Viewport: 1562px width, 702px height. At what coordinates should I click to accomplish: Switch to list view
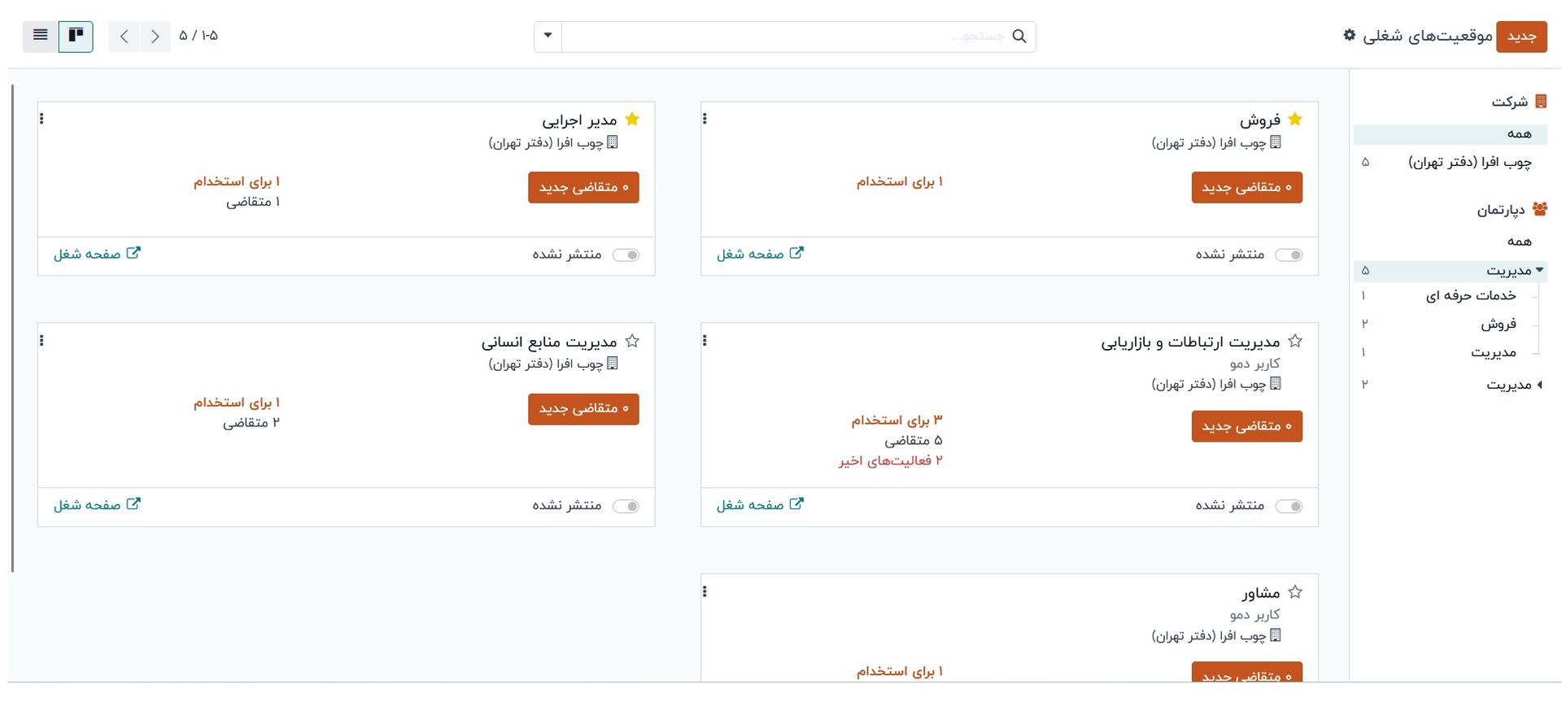[x=41, y=36]
